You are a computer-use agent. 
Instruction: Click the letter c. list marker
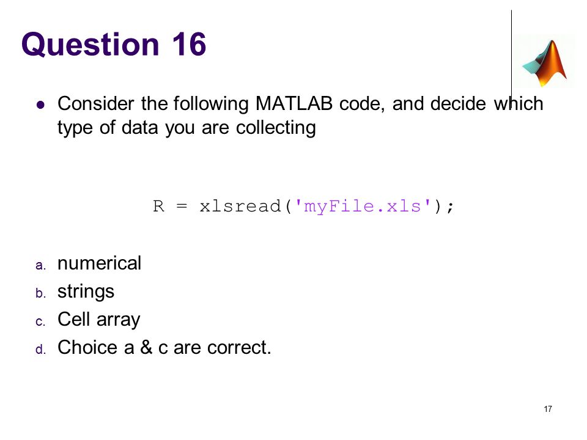tap(40, 322)
